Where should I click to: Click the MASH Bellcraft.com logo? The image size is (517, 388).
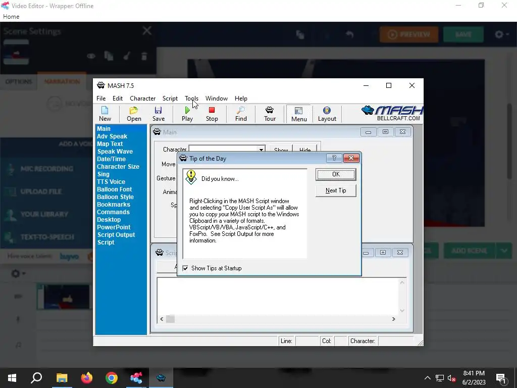(x=392, y=113)
